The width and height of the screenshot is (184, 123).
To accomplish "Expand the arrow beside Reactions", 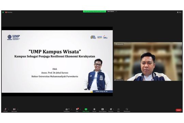I will [x=113, y=109].
